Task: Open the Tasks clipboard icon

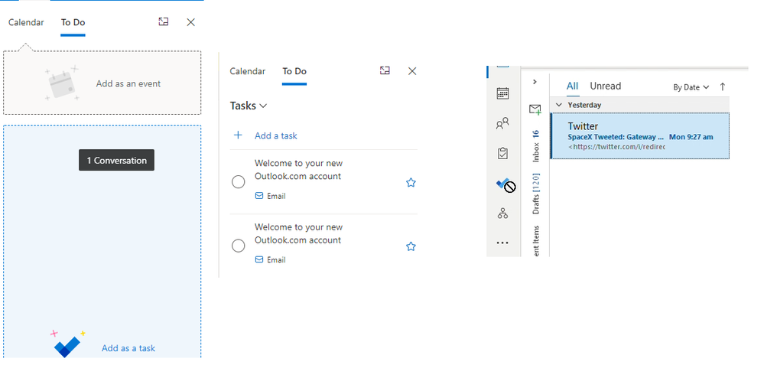Action: click(502, 153)
